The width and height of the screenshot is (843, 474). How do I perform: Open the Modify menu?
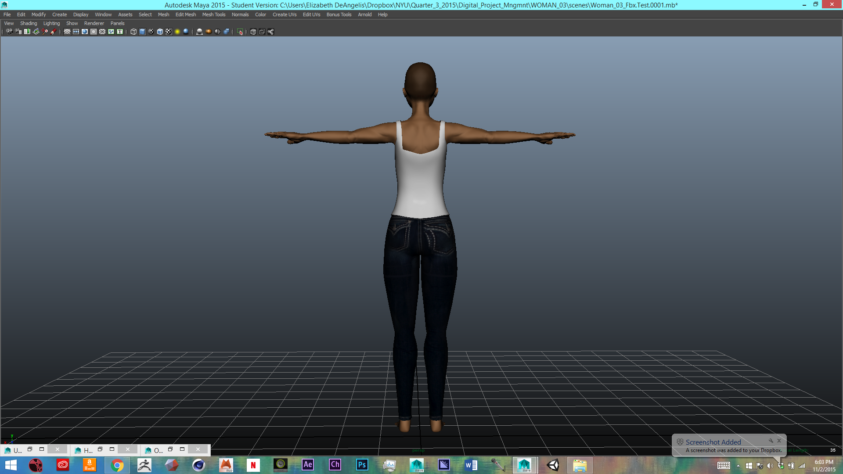tap(39, 14)
